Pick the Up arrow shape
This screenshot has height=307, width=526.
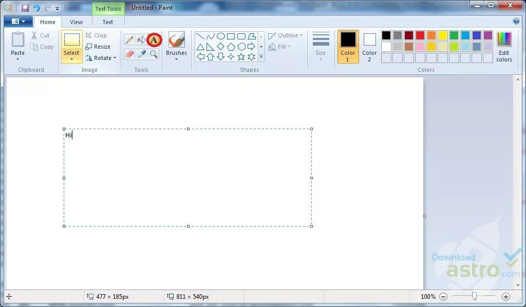pyautogui.click(x=210, y=56)
